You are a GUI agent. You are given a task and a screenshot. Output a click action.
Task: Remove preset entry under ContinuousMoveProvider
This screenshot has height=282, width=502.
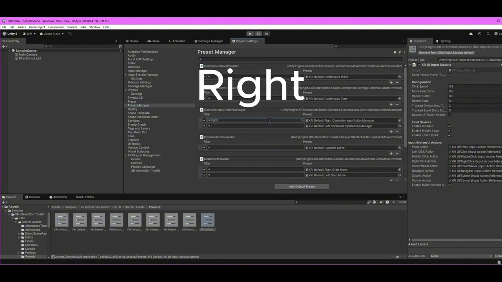(x=397, y=83)
